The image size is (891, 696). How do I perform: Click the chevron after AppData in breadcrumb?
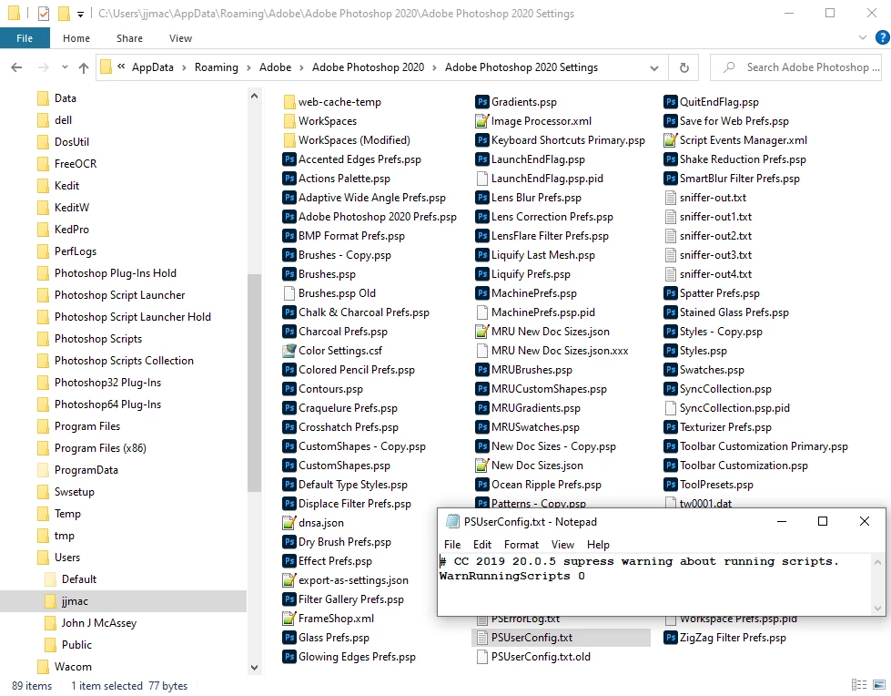(x=184, y=67)
